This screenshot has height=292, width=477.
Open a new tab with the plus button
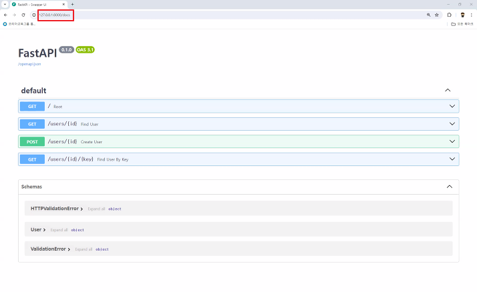[x=72, y=4]
